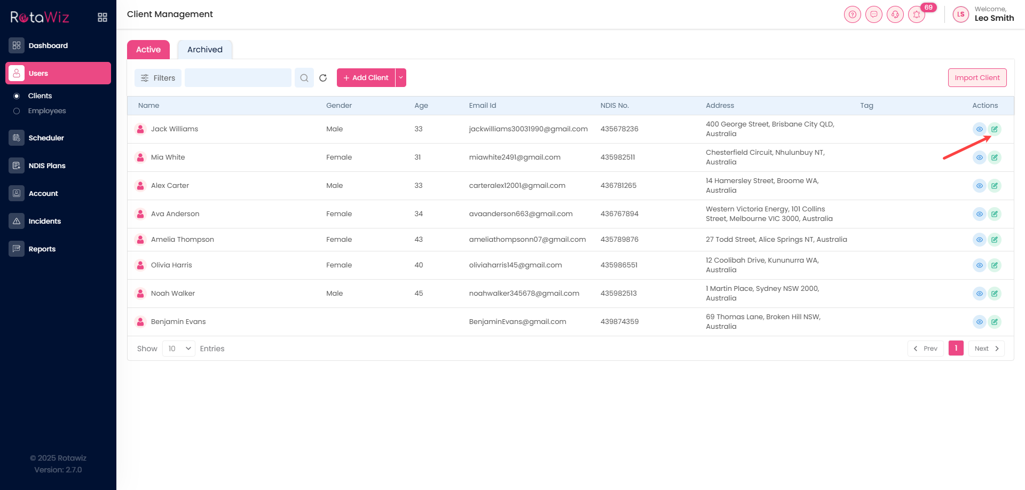
Task: Click the help question mark icon
Action: pyautogui.click(x=852, y=14)
